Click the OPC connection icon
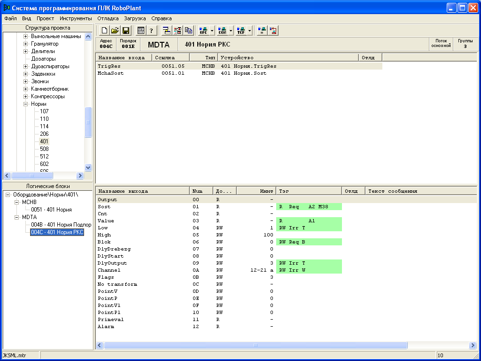The height and width of the screenshot is (361, 481). click(x=203, y=31)
